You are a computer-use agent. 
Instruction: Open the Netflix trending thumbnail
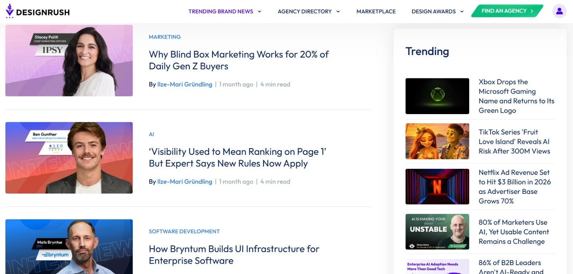coord(437,187)
